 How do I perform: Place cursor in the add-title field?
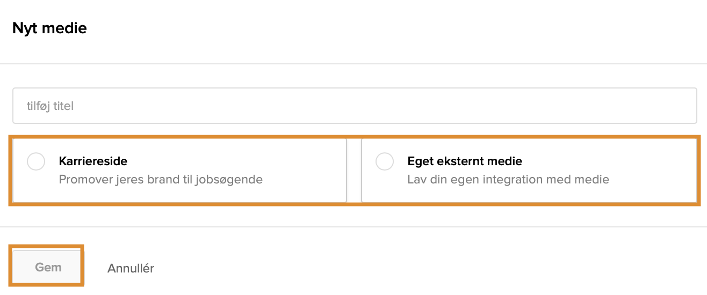click(355, 106)
